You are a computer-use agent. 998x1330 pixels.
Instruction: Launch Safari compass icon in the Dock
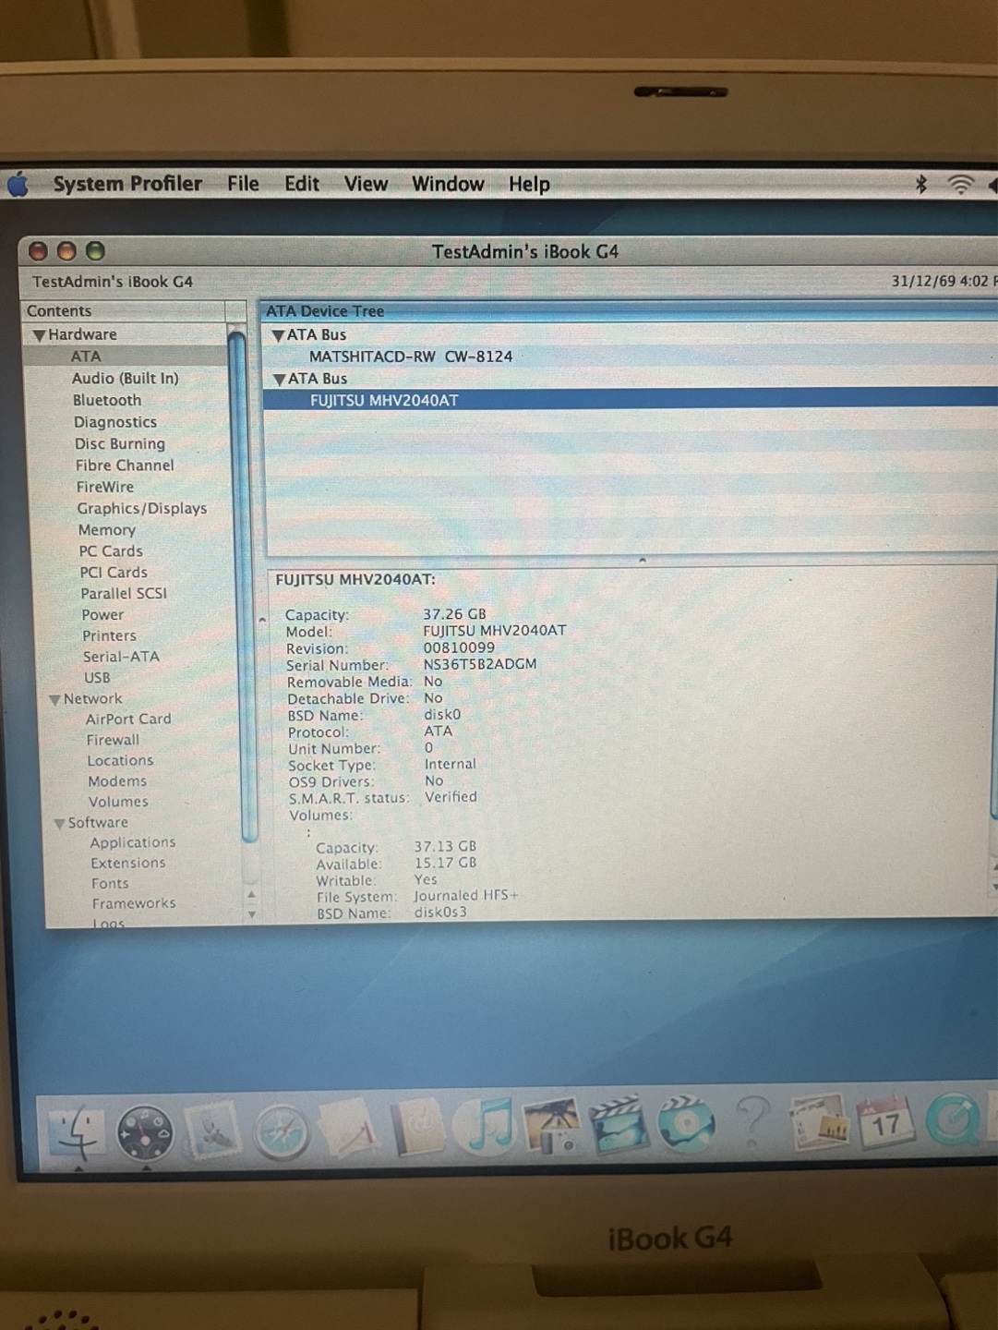[282, 1131]
